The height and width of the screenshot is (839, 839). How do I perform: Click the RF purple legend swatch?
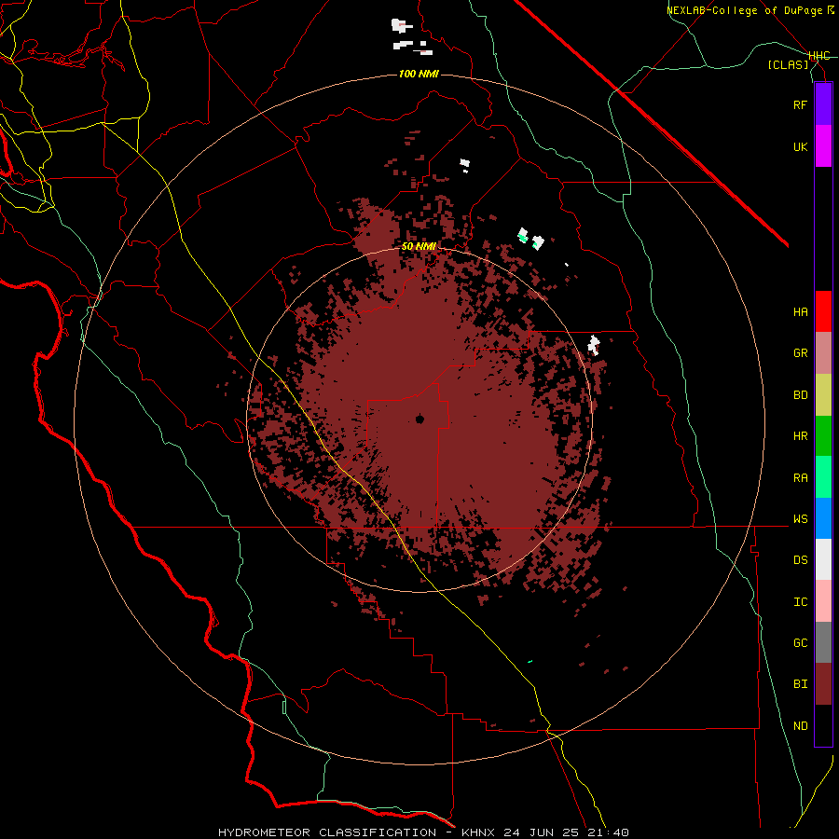click(x=823, y=104)
